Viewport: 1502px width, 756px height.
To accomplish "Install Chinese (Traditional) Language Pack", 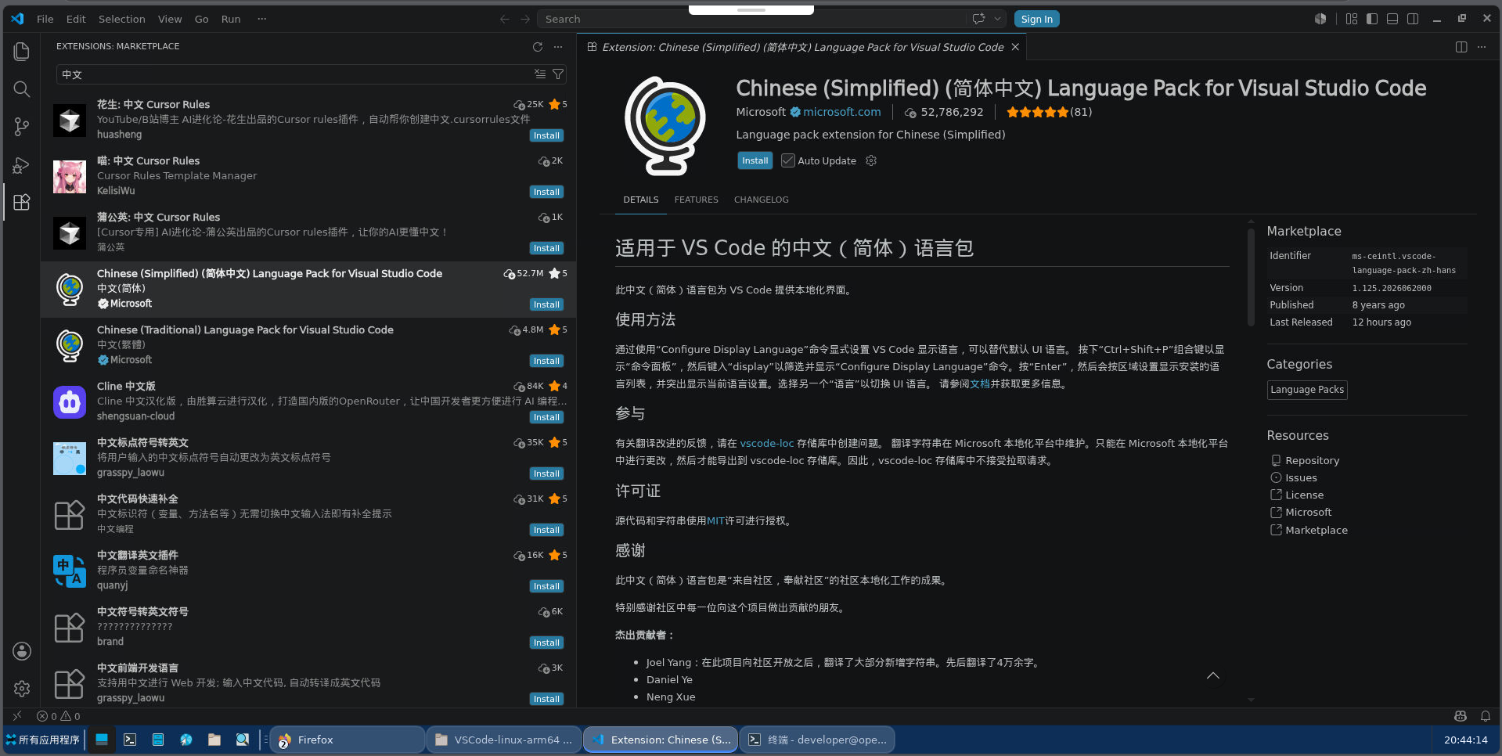I will pyautogui.click(x=546, y=361).
